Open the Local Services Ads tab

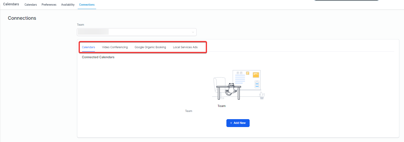click(185, 47)
